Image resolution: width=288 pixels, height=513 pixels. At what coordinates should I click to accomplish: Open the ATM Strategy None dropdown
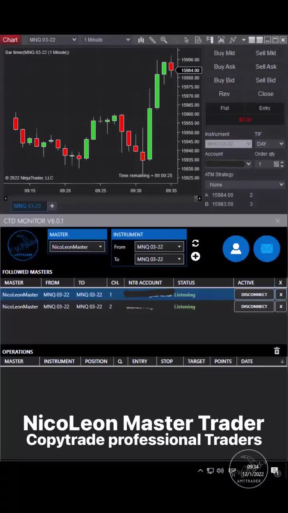(x=245, y=184)
